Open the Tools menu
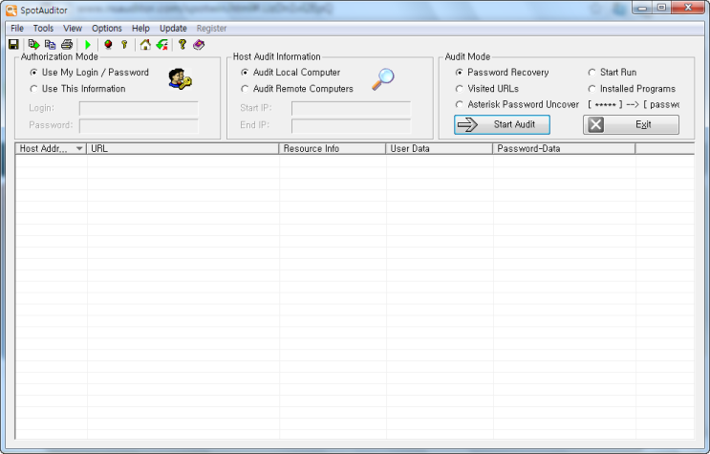Viewport: 710px width, 454px height. (x=43, y=28)
